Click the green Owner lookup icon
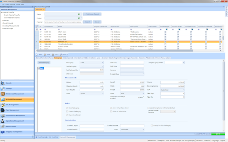228x142 pixels. [79, 14]
